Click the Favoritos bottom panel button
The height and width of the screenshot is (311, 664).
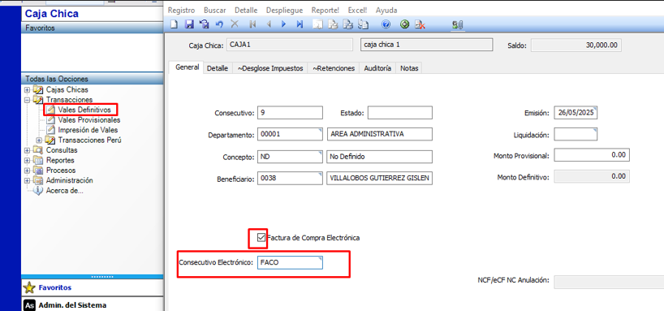92,287
